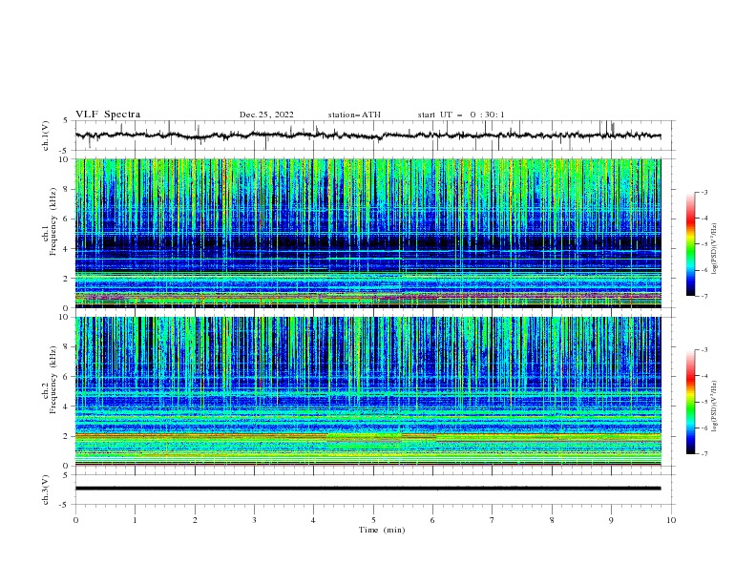Viewport: 756px width, 584px height.
Task: Click the ch.1(V) axis "5" tick label
Action: click(67, 121)
